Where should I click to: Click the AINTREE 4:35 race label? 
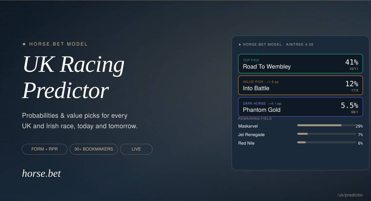(300, 45)
